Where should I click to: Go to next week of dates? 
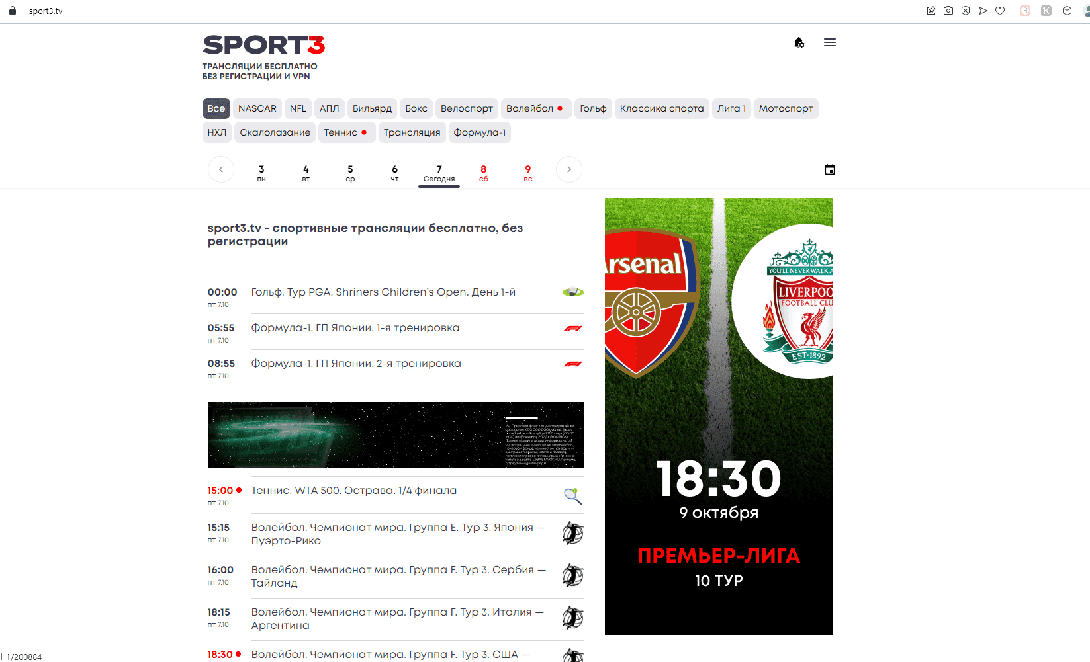click(569, 169)
